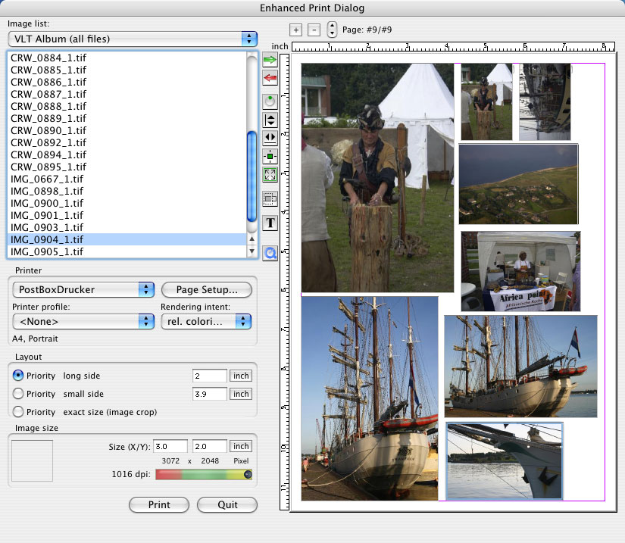Image resolution: width=625 pixels, height=543 pixels.
Task: Click the magnifier preview icon
Action: click(x=269, y=254)
